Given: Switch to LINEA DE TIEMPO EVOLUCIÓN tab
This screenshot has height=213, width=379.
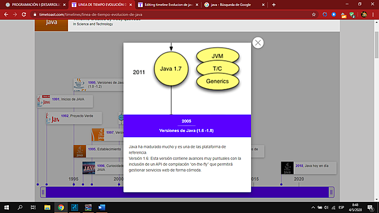Looking at the screenshot, I should tap(102, 5).
